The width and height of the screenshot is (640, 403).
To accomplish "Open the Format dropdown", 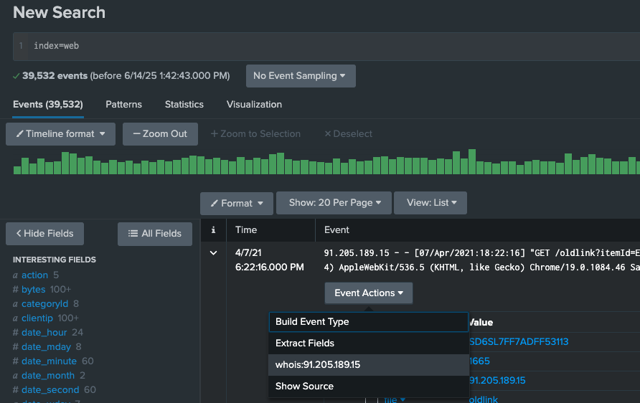I will (237, 203).
